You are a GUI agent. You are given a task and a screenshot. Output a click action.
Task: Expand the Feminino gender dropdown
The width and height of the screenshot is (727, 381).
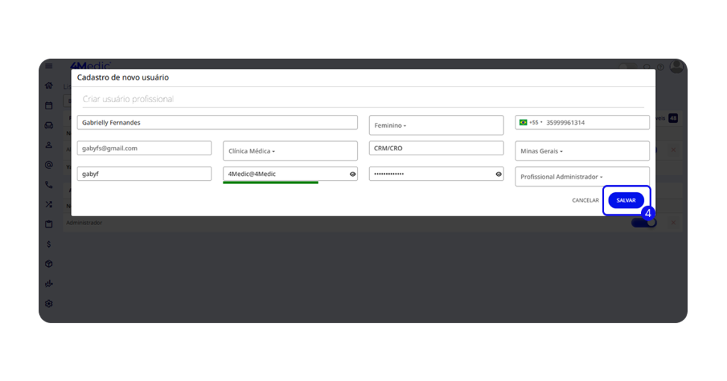point(436,126)
